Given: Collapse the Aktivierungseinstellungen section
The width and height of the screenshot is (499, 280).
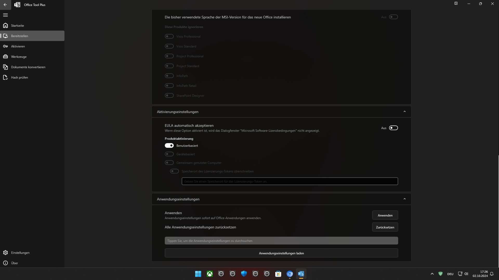Looking at the screenshot, I should [404, 111].
